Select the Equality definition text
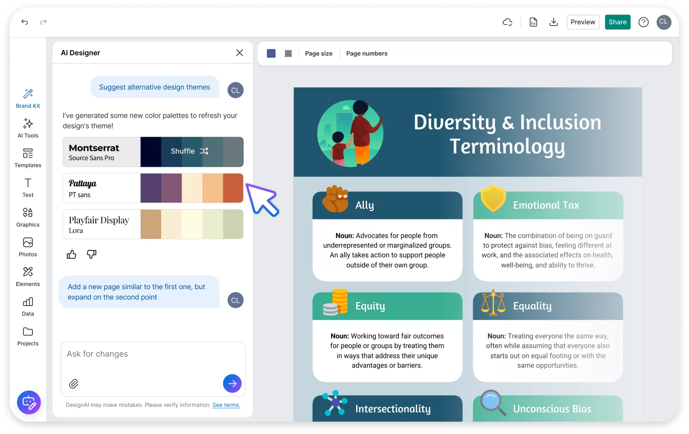This screenshot has height=434, width=689. pos(548,351)
